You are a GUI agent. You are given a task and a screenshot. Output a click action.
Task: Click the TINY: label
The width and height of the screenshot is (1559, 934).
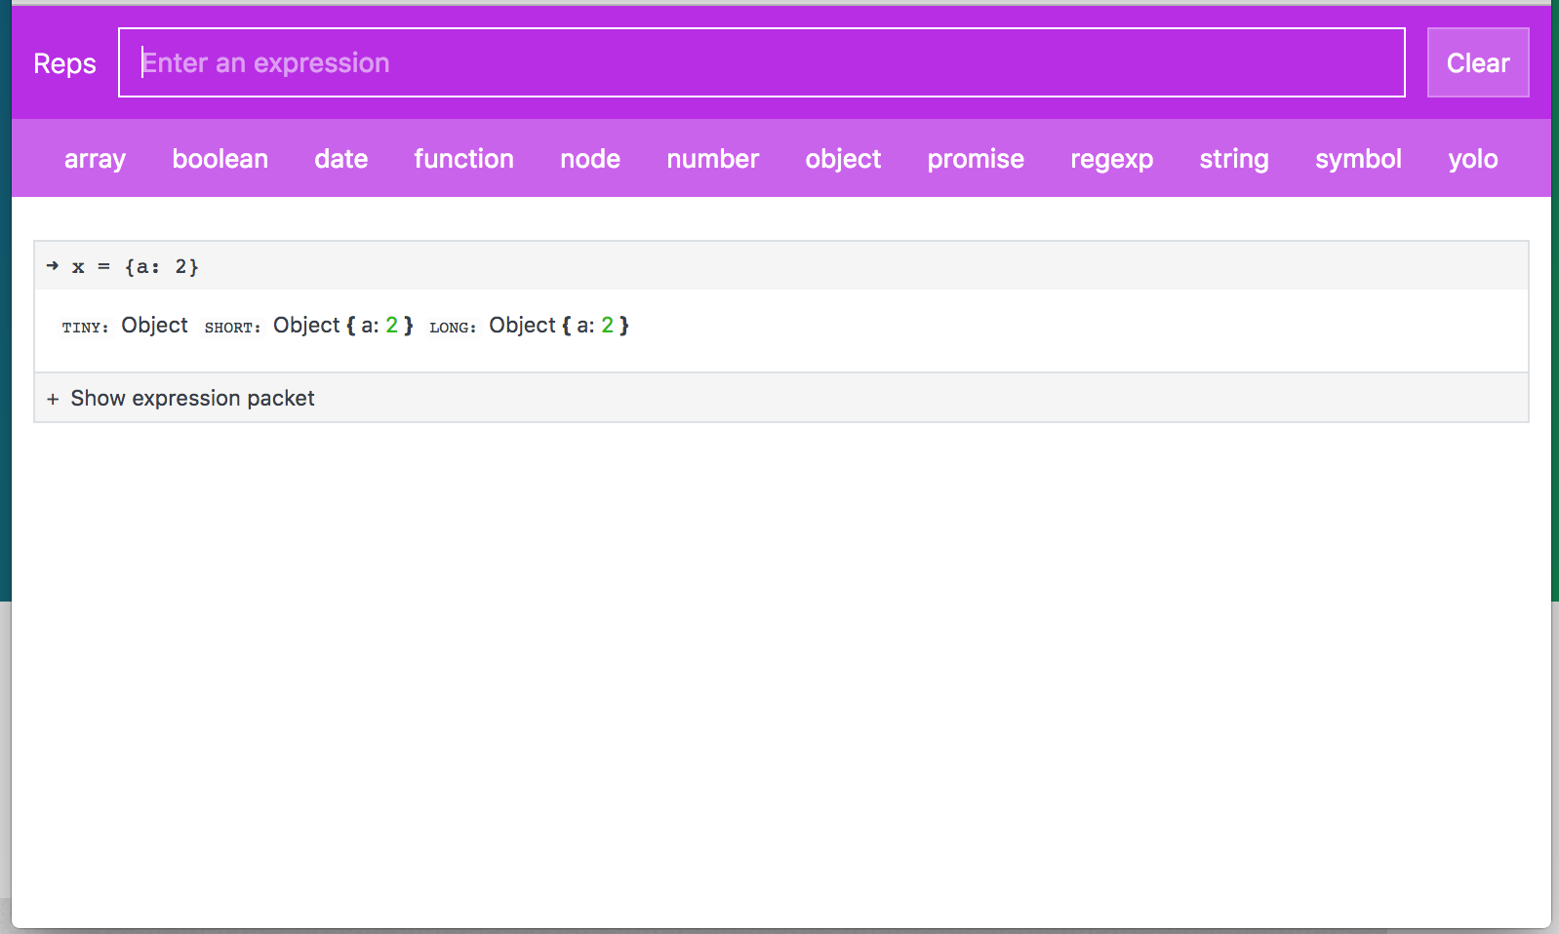click(85, 328)
